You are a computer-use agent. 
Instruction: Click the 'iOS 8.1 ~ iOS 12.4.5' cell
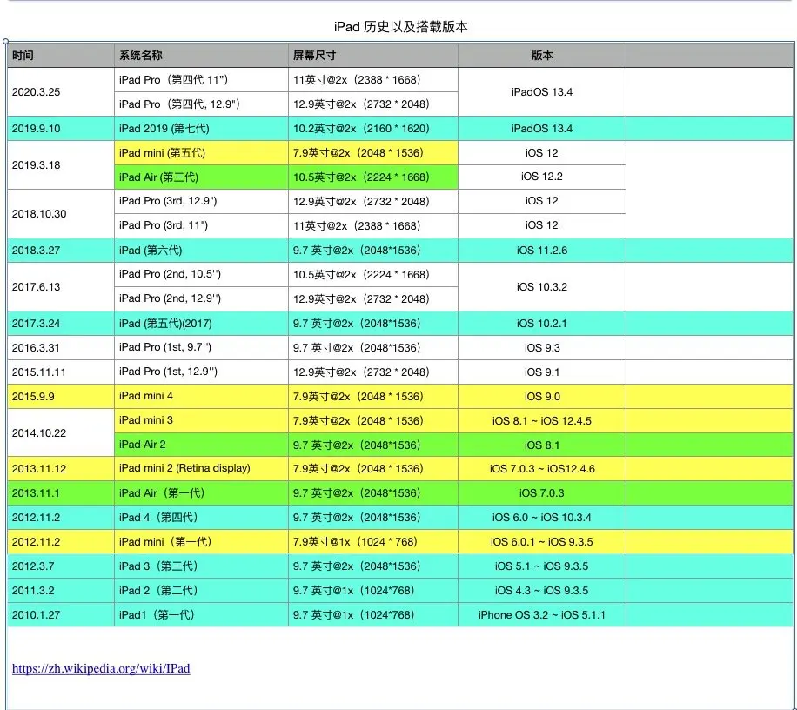point(542,421)
